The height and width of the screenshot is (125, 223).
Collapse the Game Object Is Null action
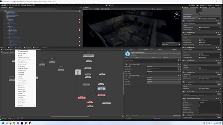pos(125,76)
